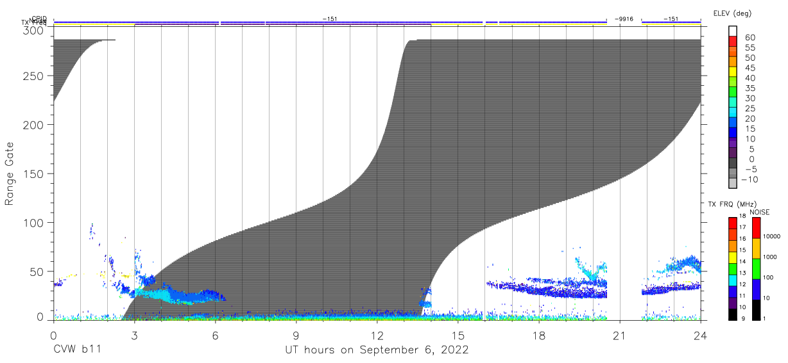Click the red swatch in ELEV legend
This screenshot has width=788, height=363.
[x=733, y=41]
